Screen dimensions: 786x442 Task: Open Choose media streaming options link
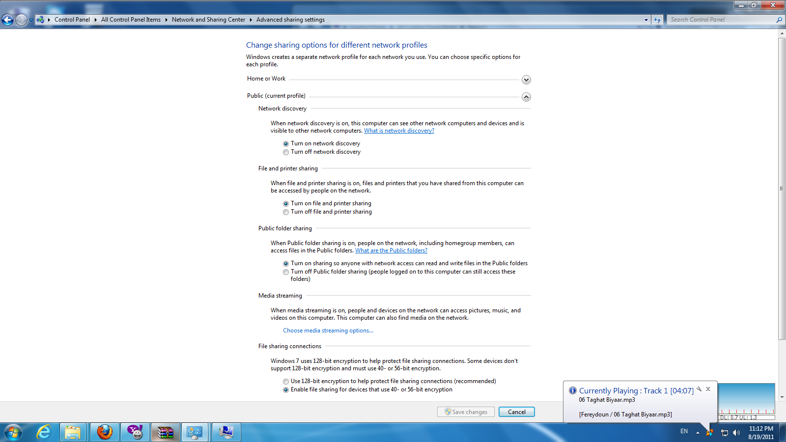tap(328, 331)
